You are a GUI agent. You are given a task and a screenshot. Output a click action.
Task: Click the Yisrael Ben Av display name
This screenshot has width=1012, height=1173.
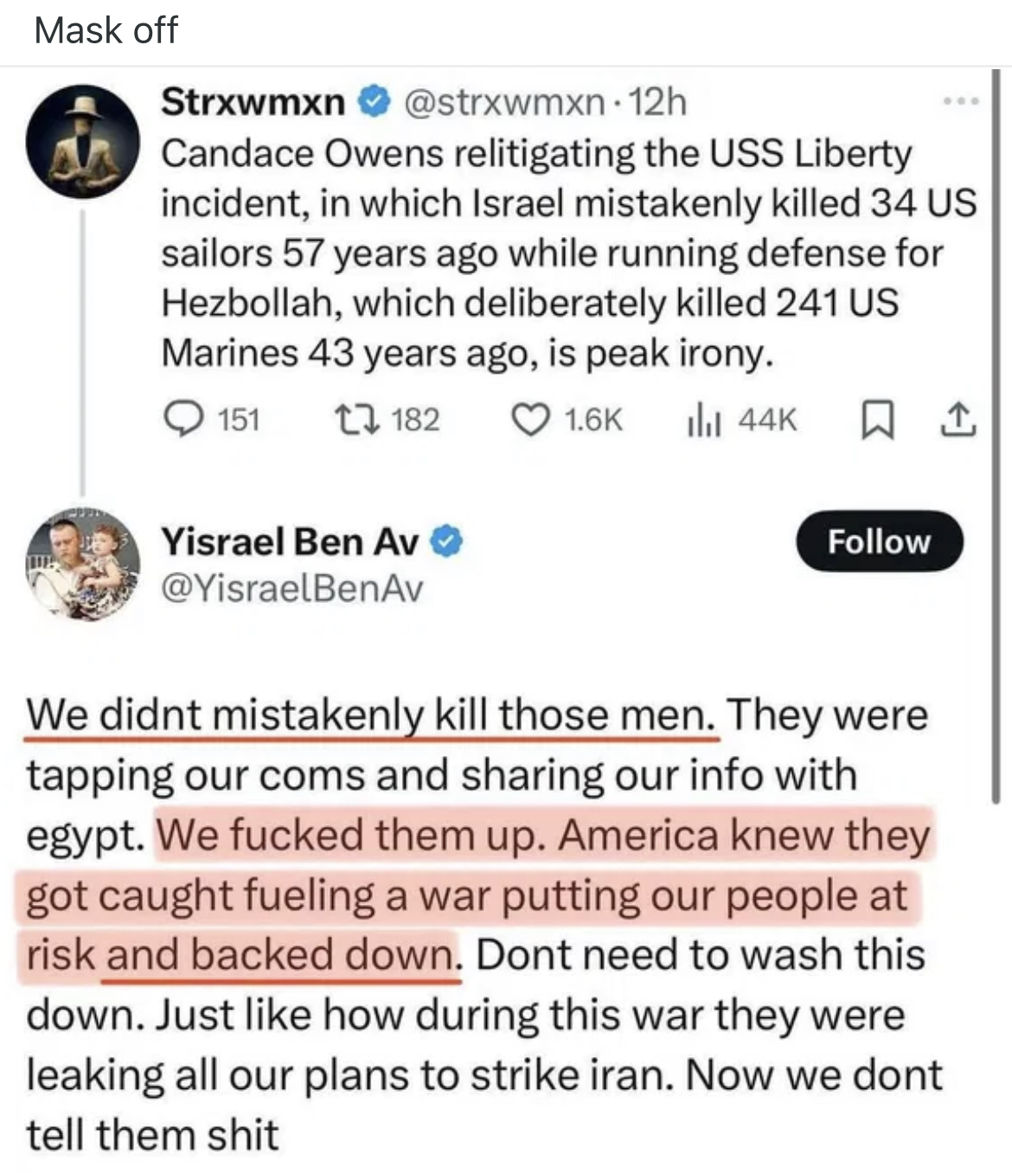coord(290,542)
